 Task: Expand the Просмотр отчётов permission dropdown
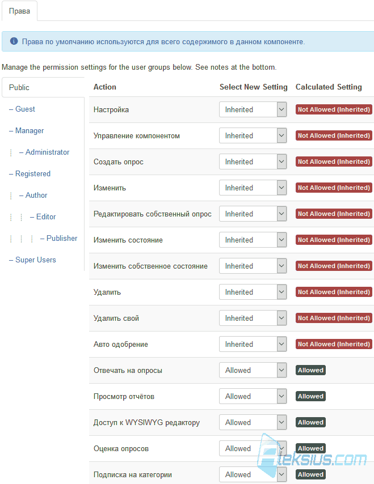[x=253, y=396]
